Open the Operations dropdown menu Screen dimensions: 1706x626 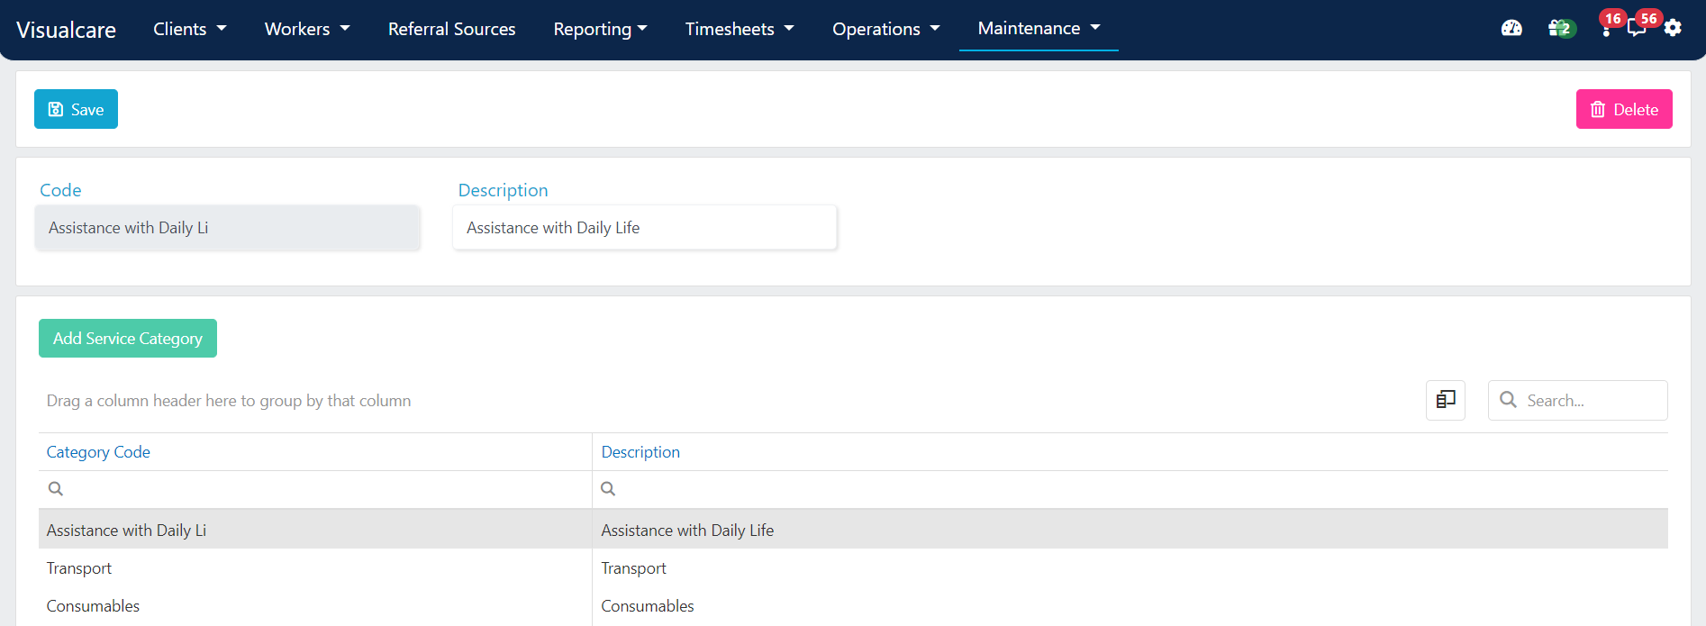coord(885,29)
